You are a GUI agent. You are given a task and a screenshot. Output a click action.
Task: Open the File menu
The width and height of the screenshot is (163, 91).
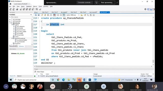tap(10, 6)
